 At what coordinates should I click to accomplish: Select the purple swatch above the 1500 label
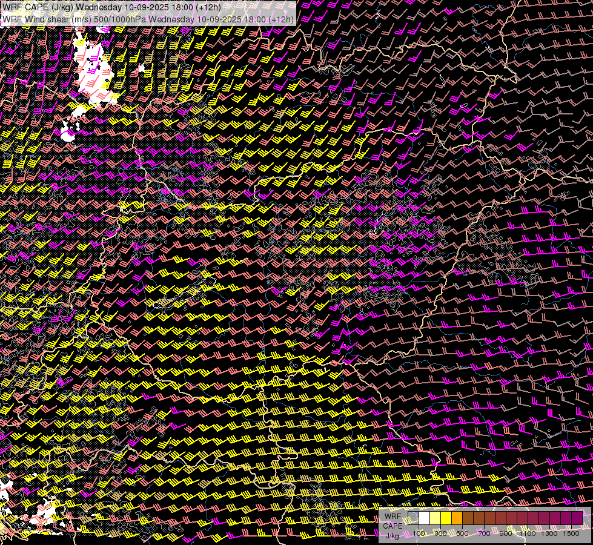click(x=577, y=518)
